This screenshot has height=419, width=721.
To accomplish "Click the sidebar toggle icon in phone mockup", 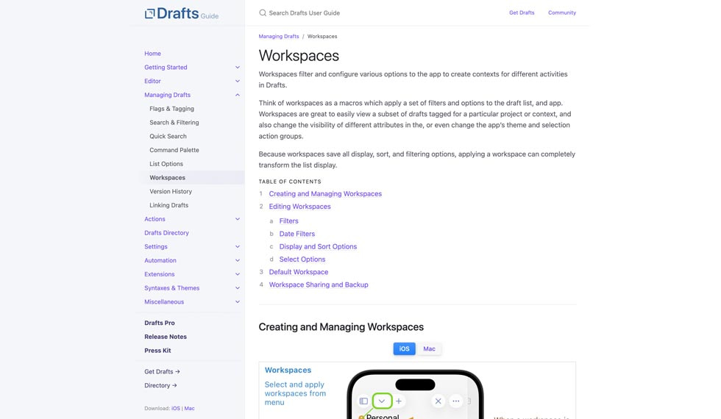I will 363,401.
